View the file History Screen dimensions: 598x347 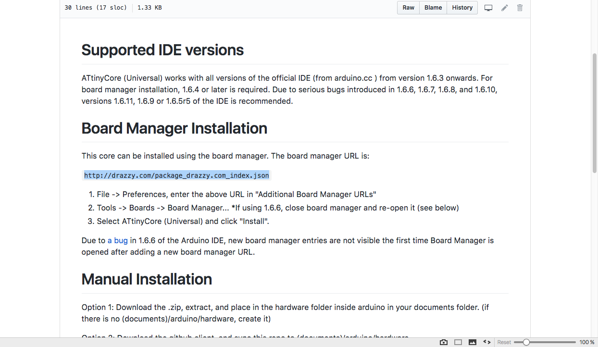[462, 8]
